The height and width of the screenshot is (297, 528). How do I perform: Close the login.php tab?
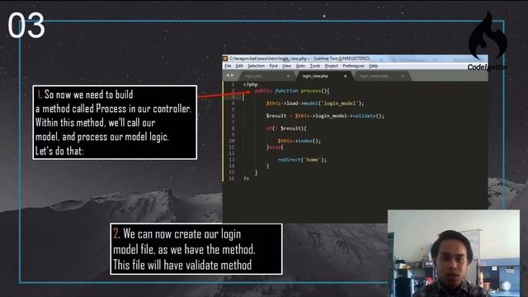(x=288, y=76)
